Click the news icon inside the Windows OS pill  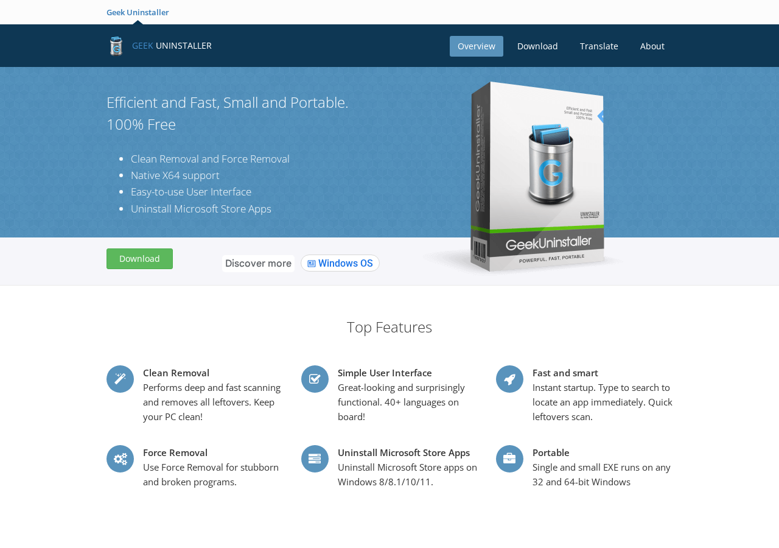point(312,263)
